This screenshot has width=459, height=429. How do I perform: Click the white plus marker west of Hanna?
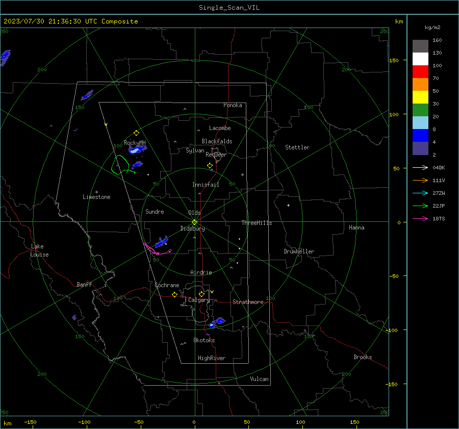coord(288,205)
